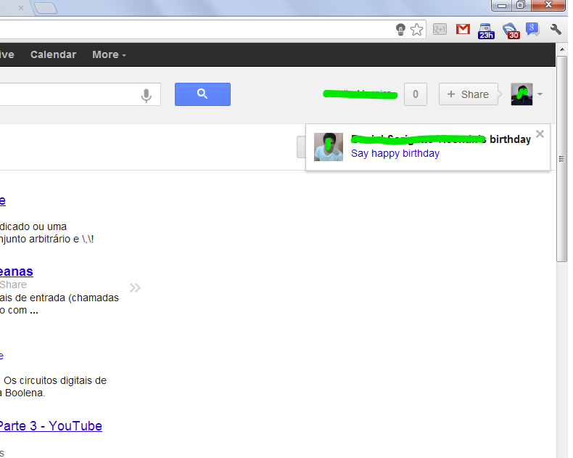Screen dimensions: 573x458
Task: Start voice search with the microphone icon
Action: tap(147, 95)
